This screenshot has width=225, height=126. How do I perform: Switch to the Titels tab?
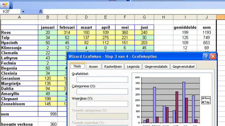(x=77, y=66)
